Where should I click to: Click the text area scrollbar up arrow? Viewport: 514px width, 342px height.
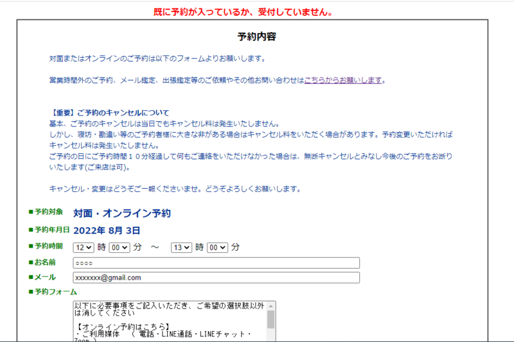270,306
